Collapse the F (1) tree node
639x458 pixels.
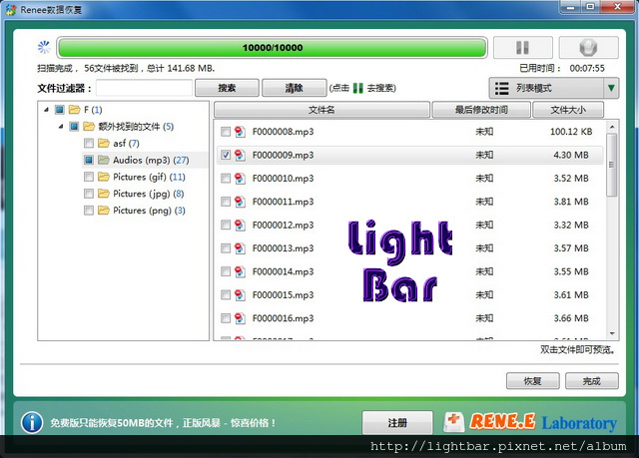pyautogui.click(x=46, y=109)
